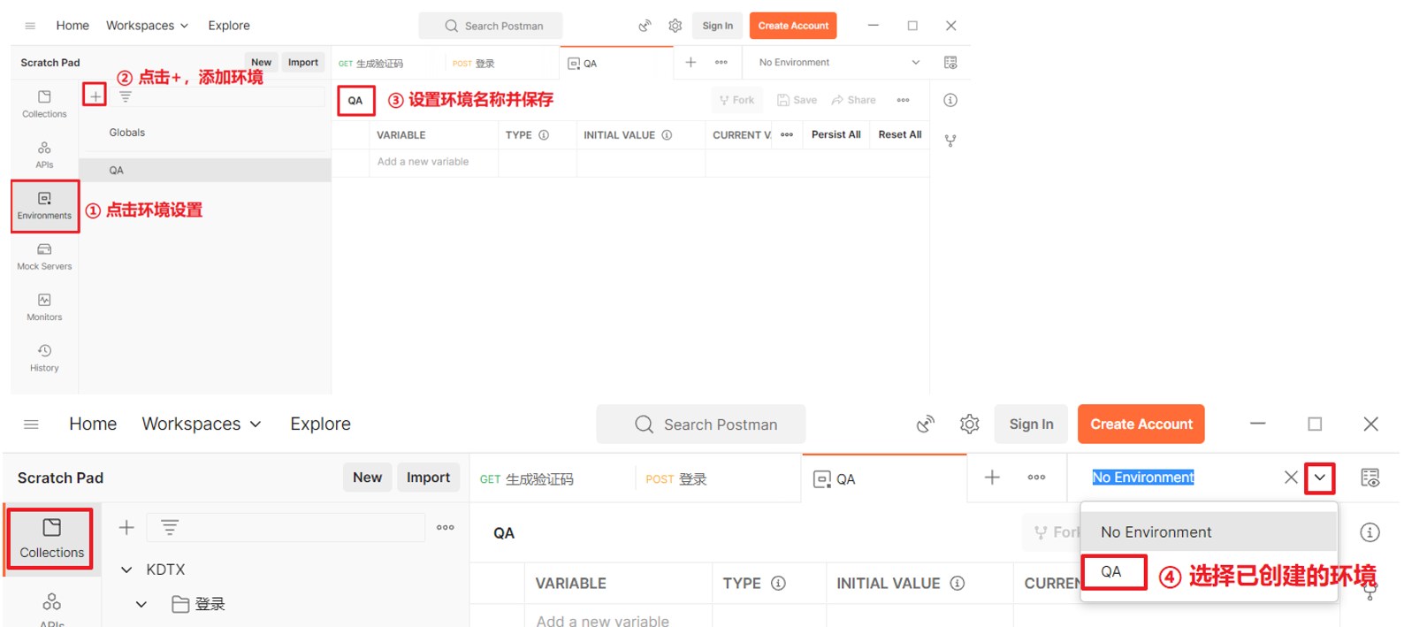The image size is (1404, 627).
Task: Click filter icon in lower screenshot sidebar
Action: (170, 528)
